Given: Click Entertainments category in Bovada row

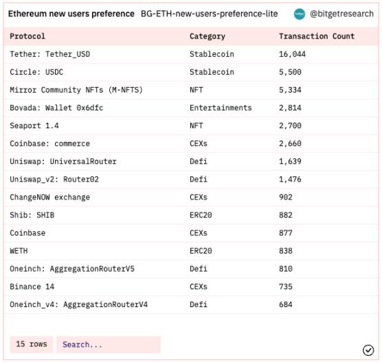Looking at the screenshot, I should tap(221, 108).
